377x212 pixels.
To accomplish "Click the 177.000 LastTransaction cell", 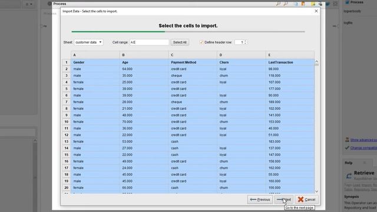I will (x=290, y=89).
